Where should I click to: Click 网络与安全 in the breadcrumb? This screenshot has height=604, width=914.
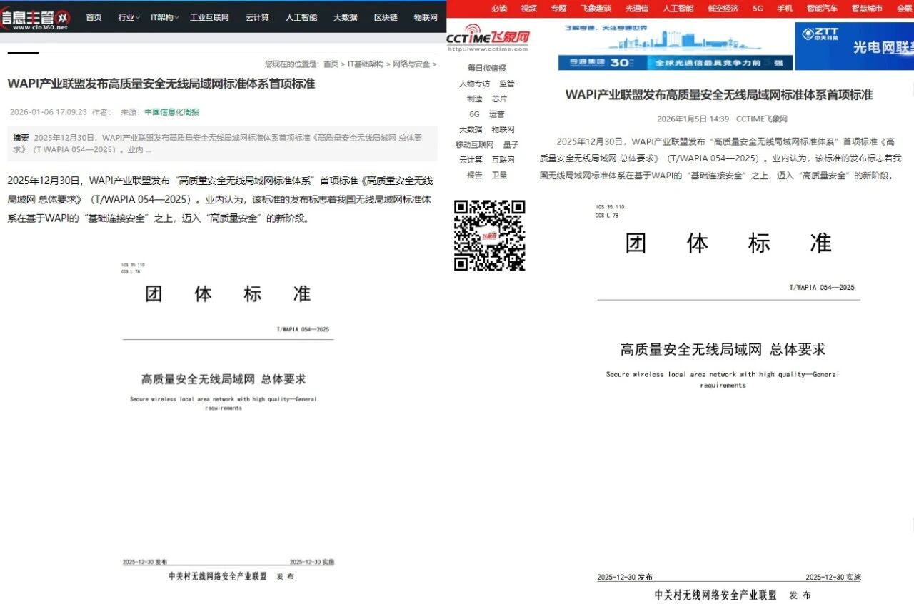pyautogui.click(x=411, y=64)
